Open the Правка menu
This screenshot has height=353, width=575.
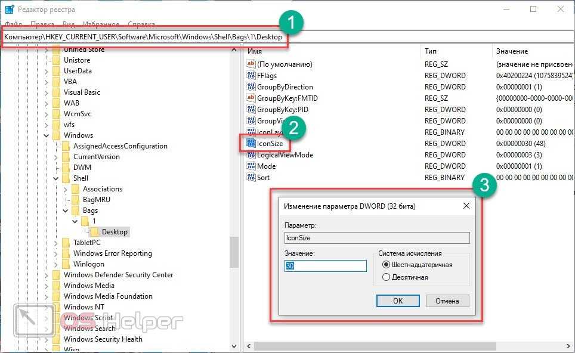(42, 24)
